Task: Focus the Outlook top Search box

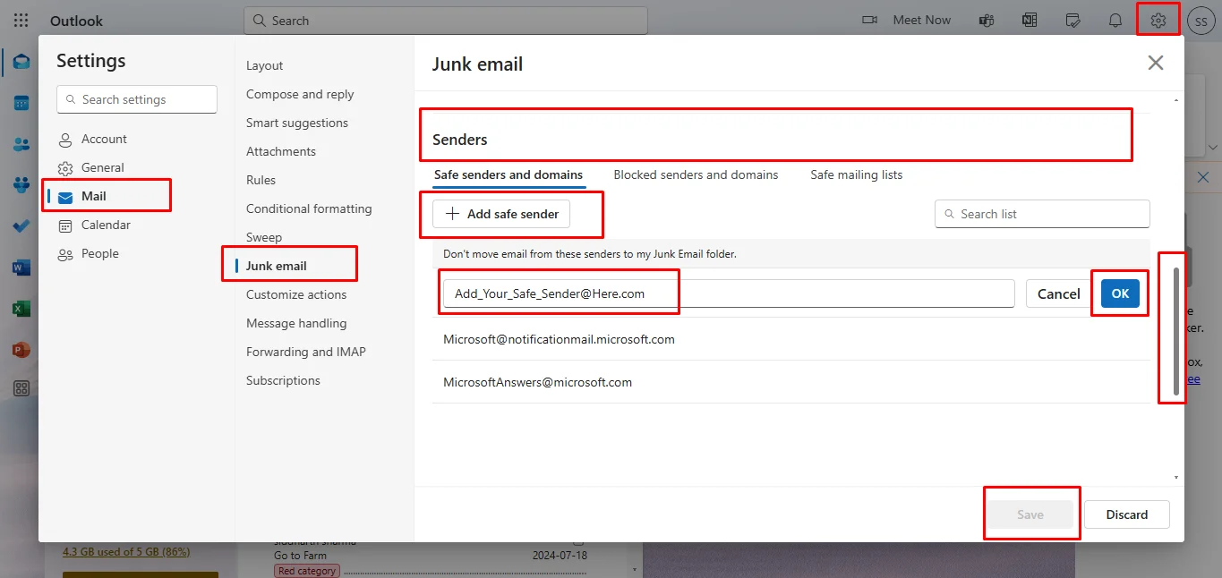Action: point(445,21)
